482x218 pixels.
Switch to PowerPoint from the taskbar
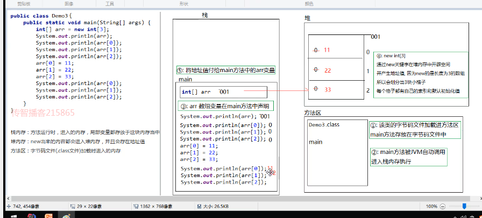click(x=49, y=216)
